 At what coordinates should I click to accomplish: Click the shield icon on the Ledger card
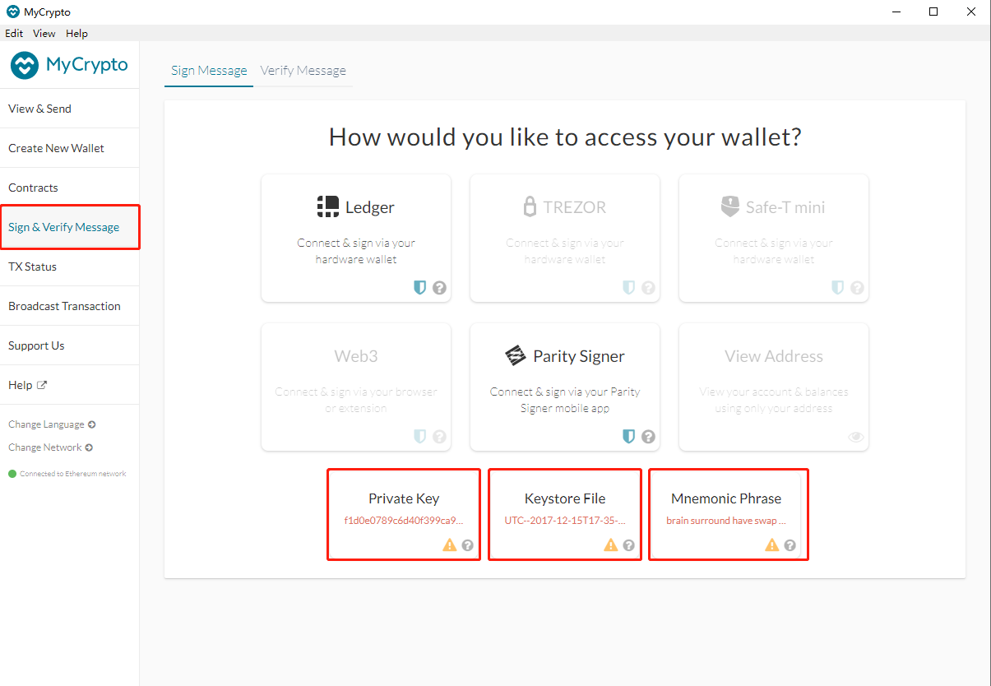point(419,288)
